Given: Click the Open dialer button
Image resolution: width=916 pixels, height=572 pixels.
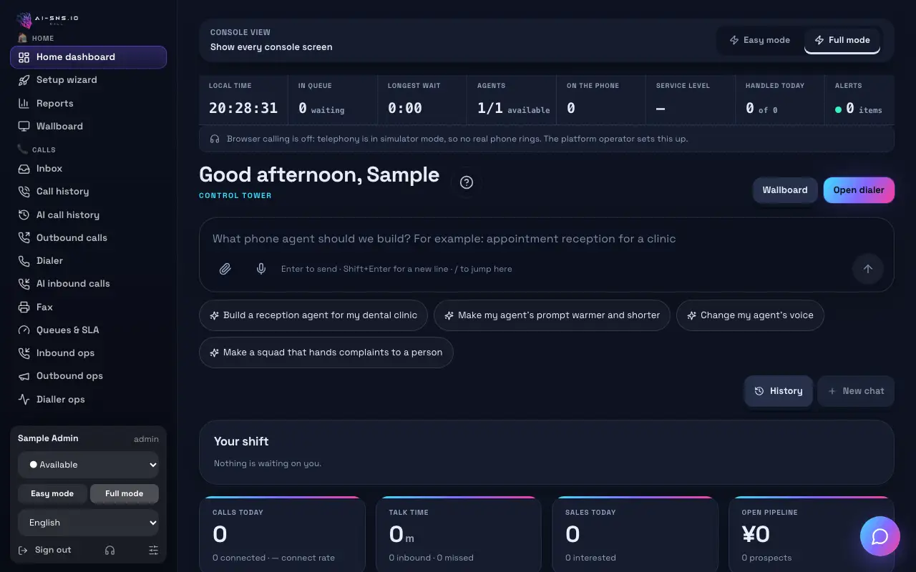Looking at the screenshot, I should coord(859,190).
